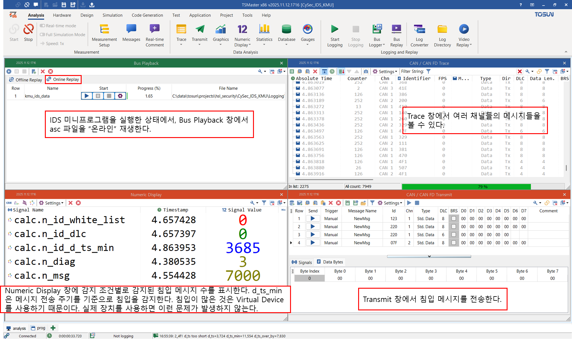Expand the Trace ribbon dropdown arrow
This screenshot has height=339, width=572.
point(181,45)
